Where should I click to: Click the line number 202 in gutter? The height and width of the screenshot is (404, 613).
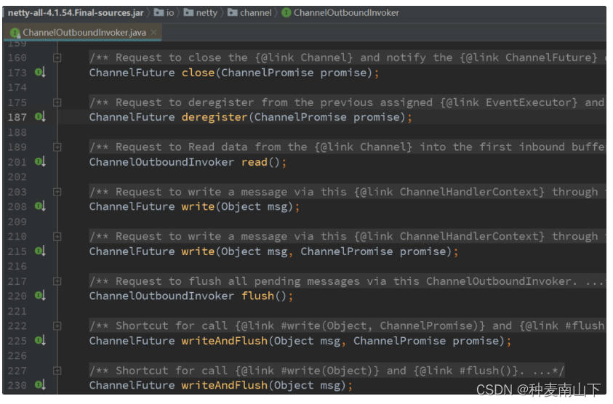tap(17, 177)
